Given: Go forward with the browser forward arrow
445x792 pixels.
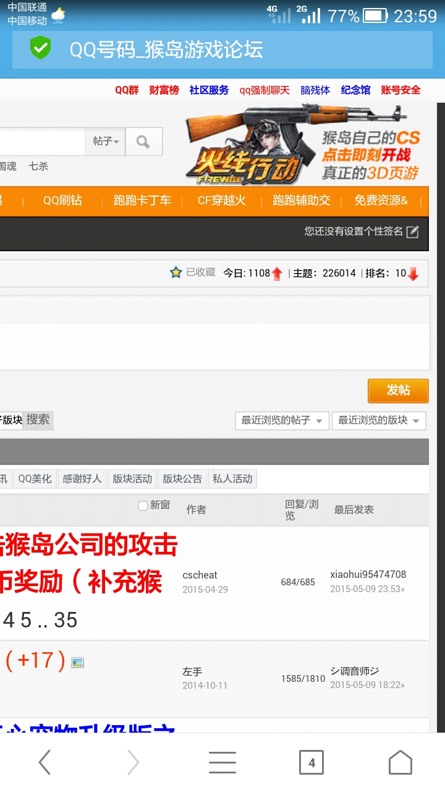Looking at the screenshot, I should [x=133, y=763].
